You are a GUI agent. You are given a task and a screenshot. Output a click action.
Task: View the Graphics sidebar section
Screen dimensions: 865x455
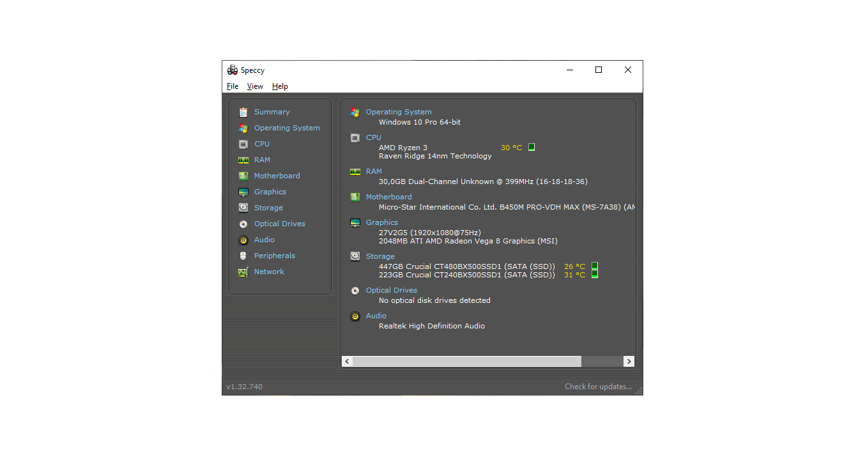coord(270,192)
